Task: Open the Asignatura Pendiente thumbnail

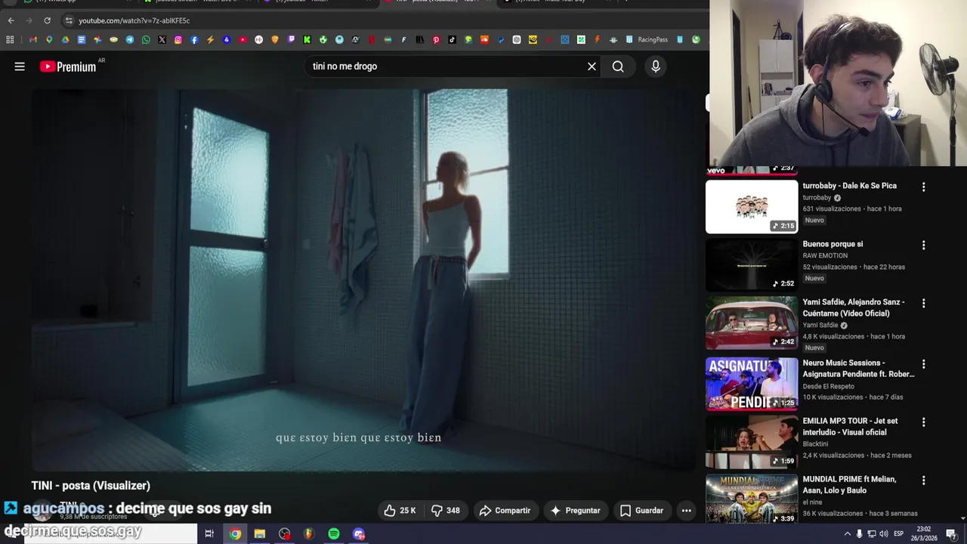Action: pos(752,384)
